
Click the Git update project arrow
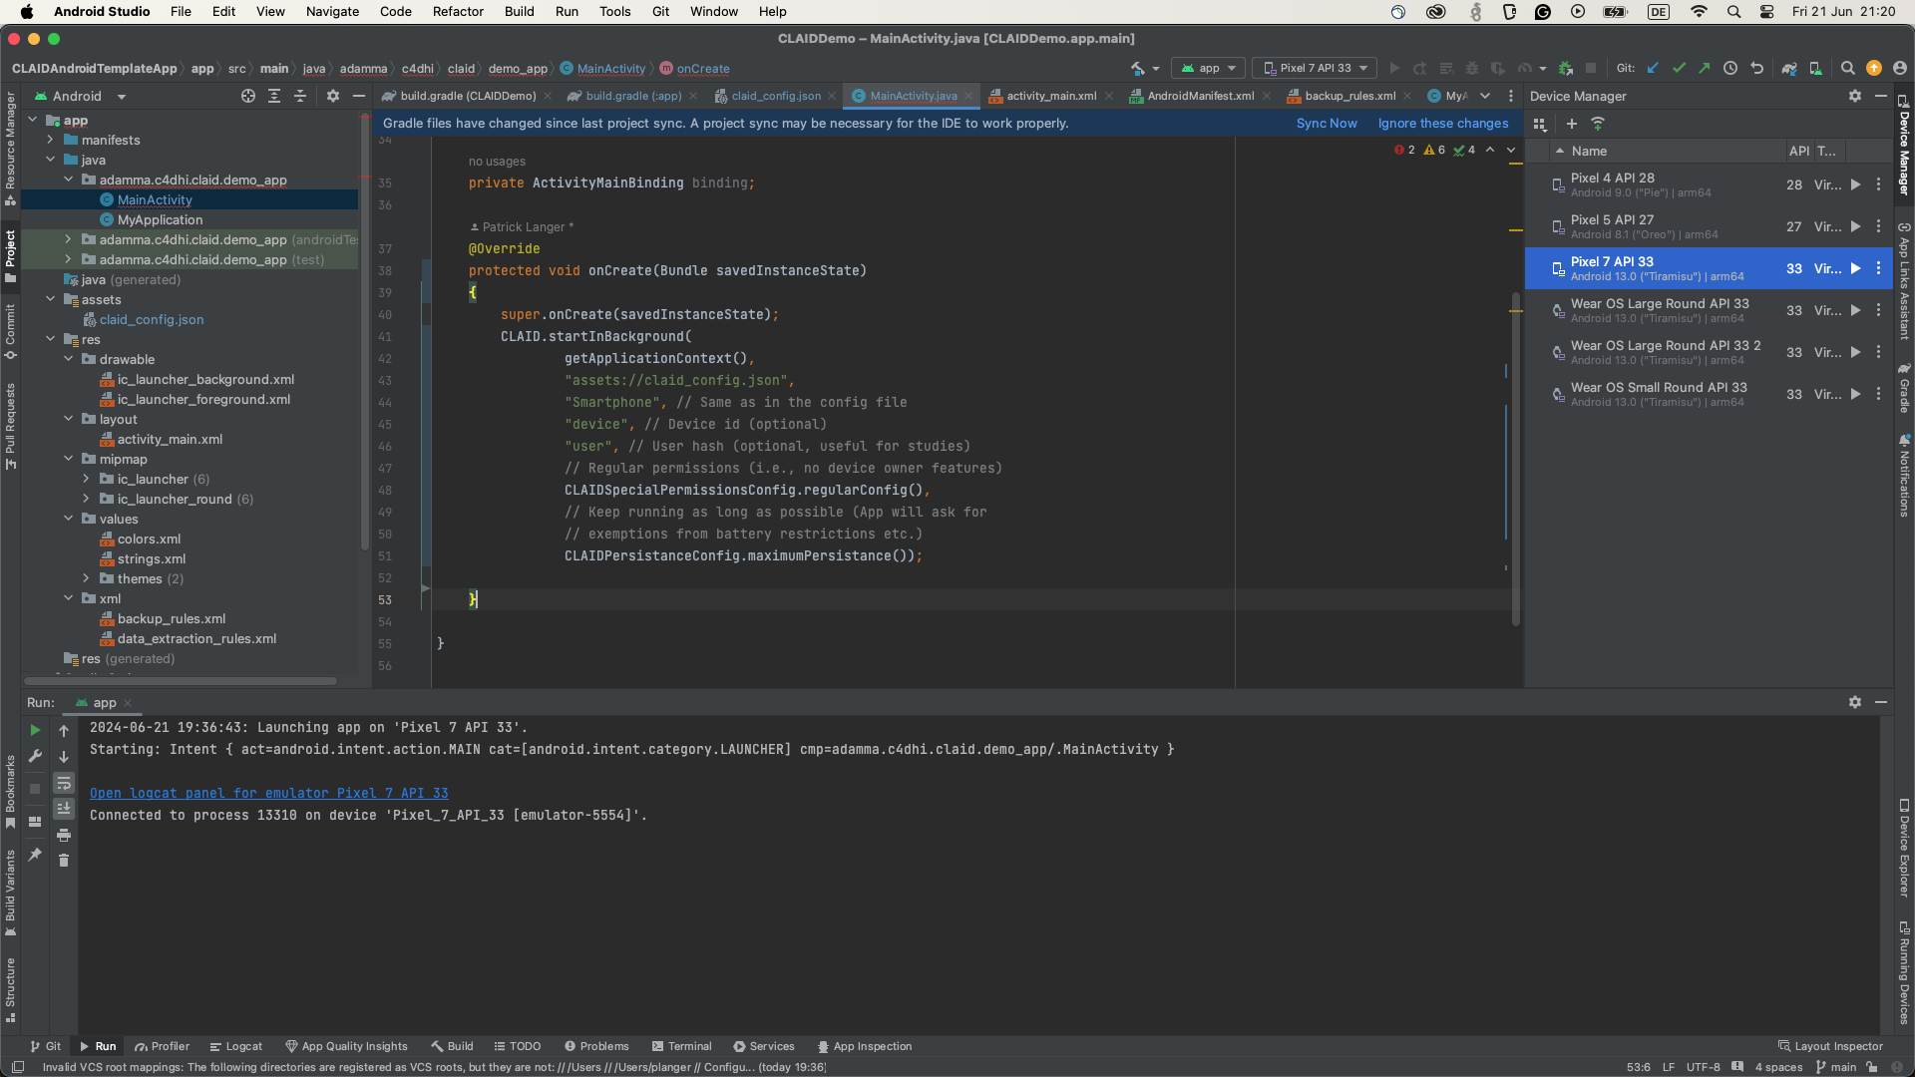click(x=1653, y=69)
